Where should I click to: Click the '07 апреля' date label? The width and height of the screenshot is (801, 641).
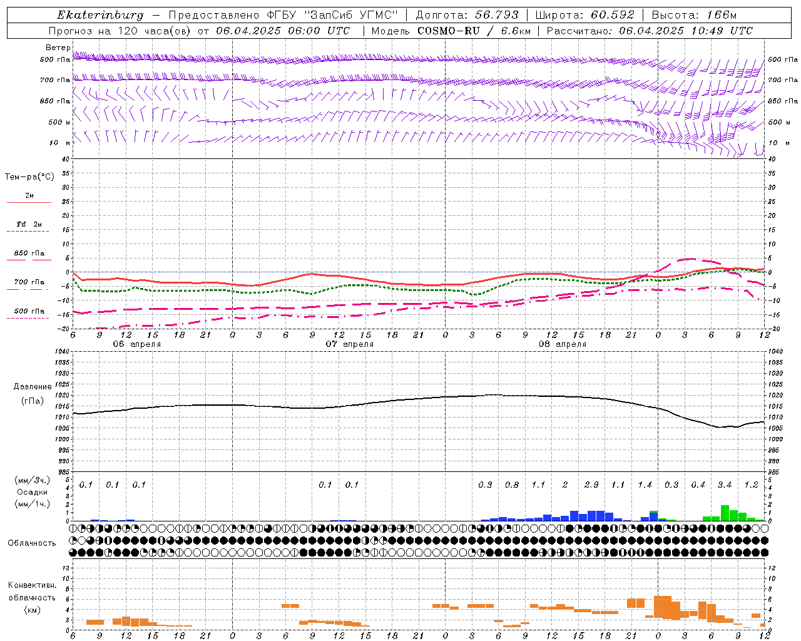(349, 344)
